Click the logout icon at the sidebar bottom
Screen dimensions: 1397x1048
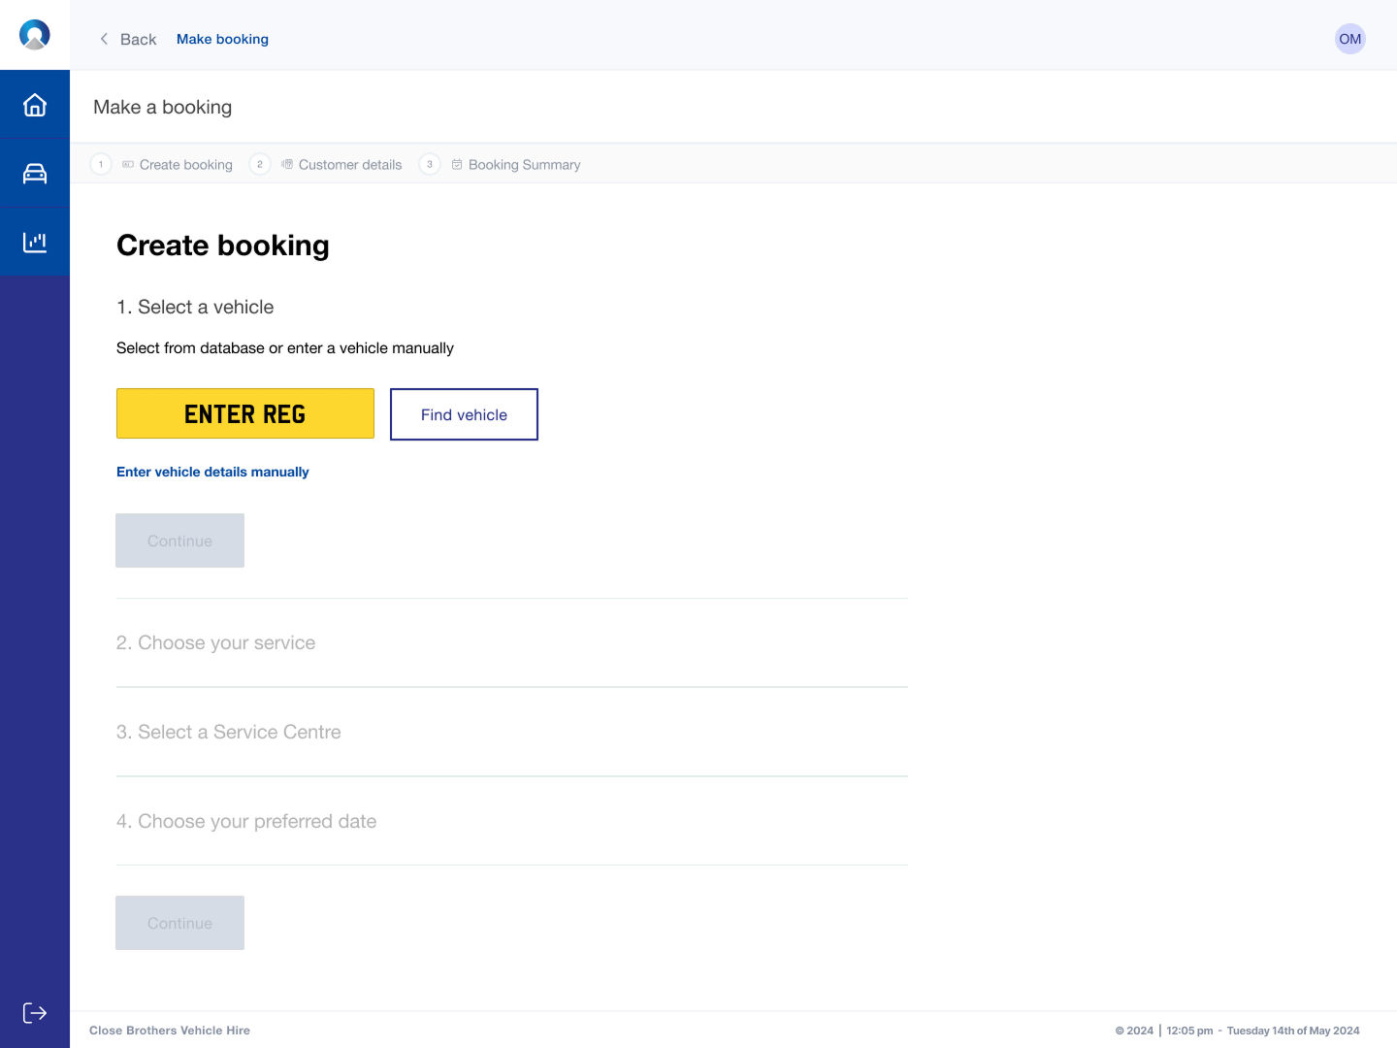pyautogui.click(x=35, y=1012)
